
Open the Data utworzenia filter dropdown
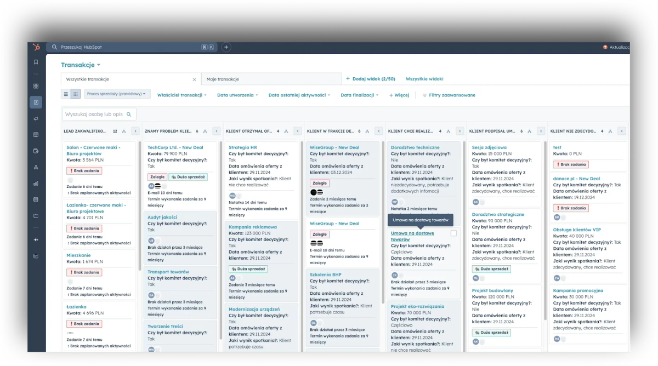click(237, 95)
